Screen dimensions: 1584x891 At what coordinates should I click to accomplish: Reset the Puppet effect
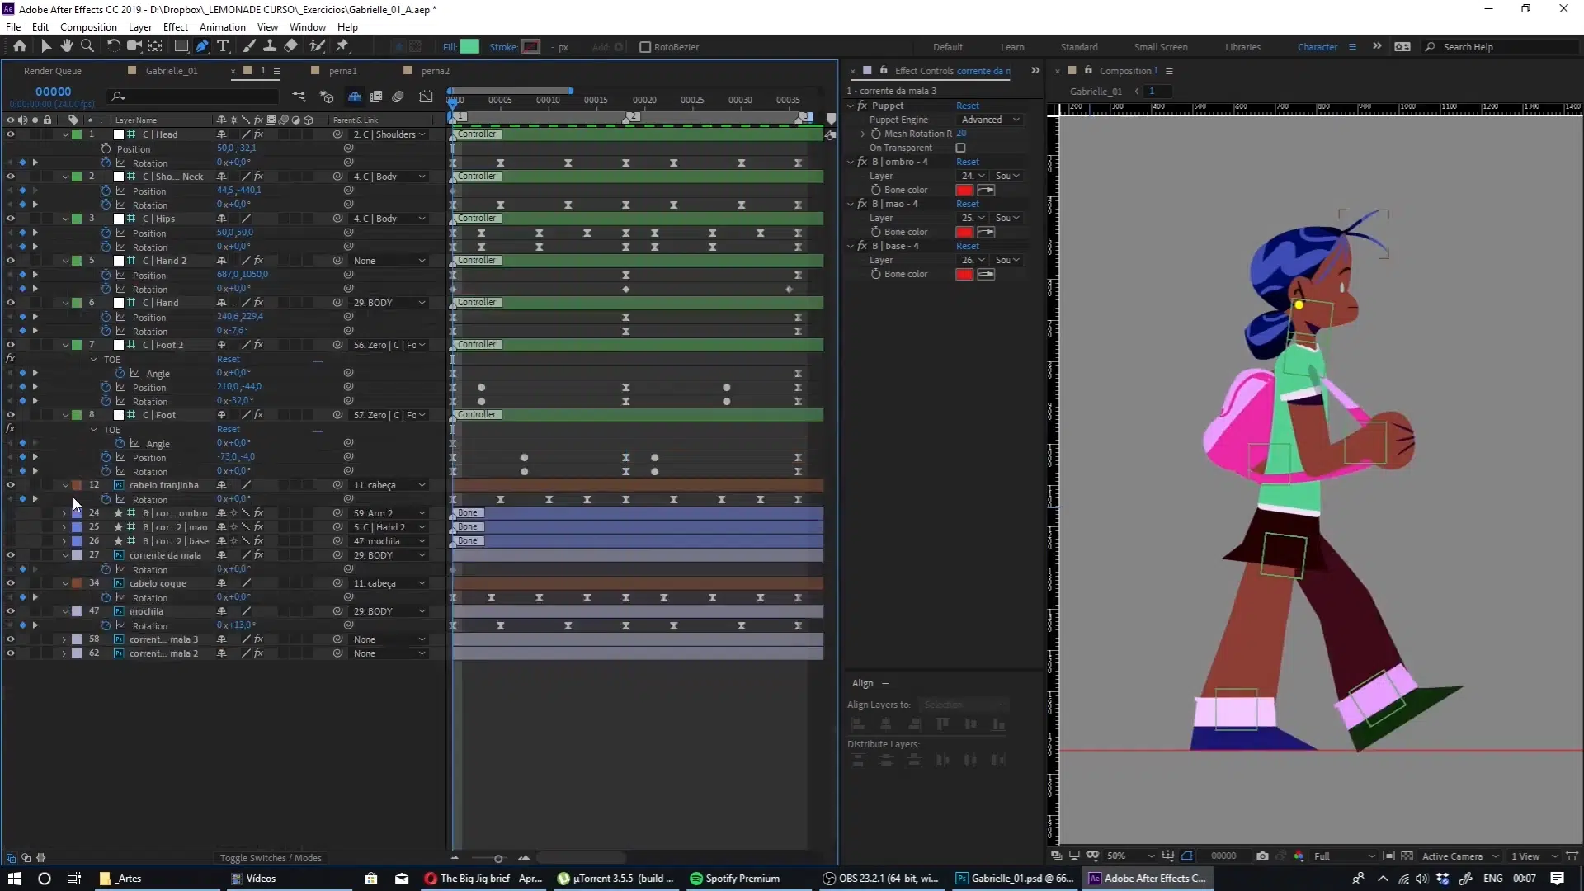click(x=967, y=106)
